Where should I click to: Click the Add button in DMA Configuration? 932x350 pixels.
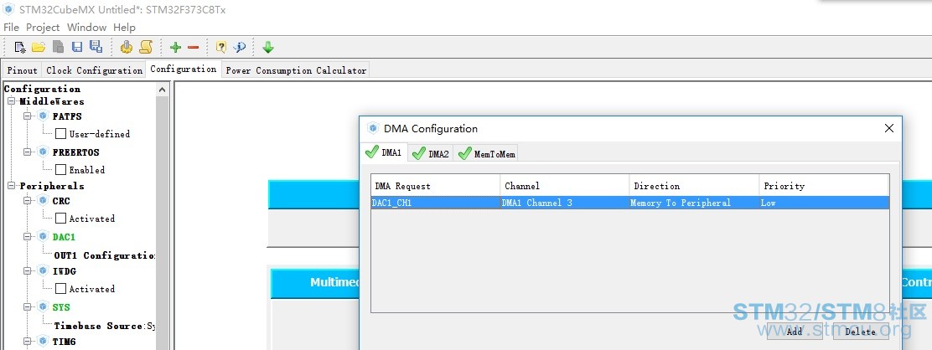coord(794,332)
